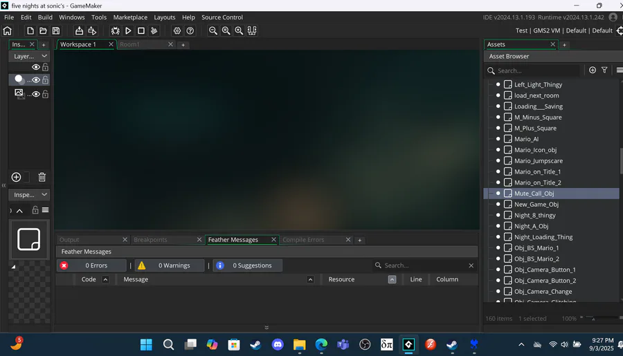Zoom in the workspace
The image size is (623, 356).
point(239,30)
